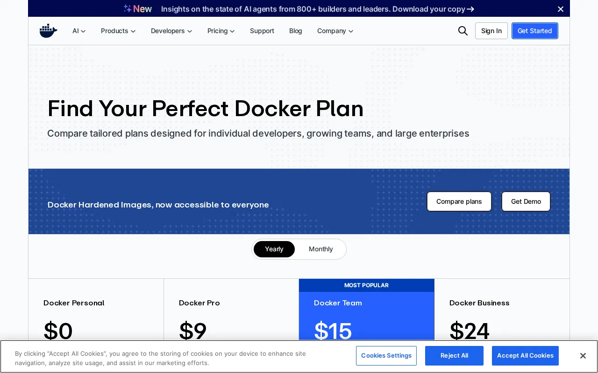Open the search magnifier icon
The width and height of the screenshot is (598, 373).
(463, 31)
